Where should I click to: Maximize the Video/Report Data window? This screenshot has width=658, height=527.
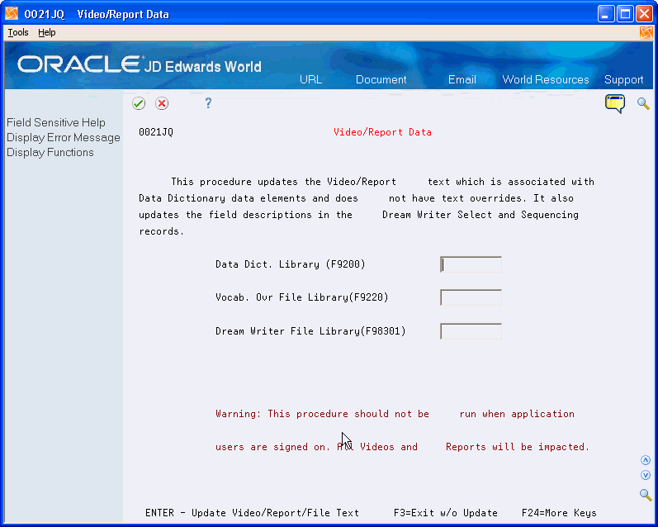pos(625,14)
